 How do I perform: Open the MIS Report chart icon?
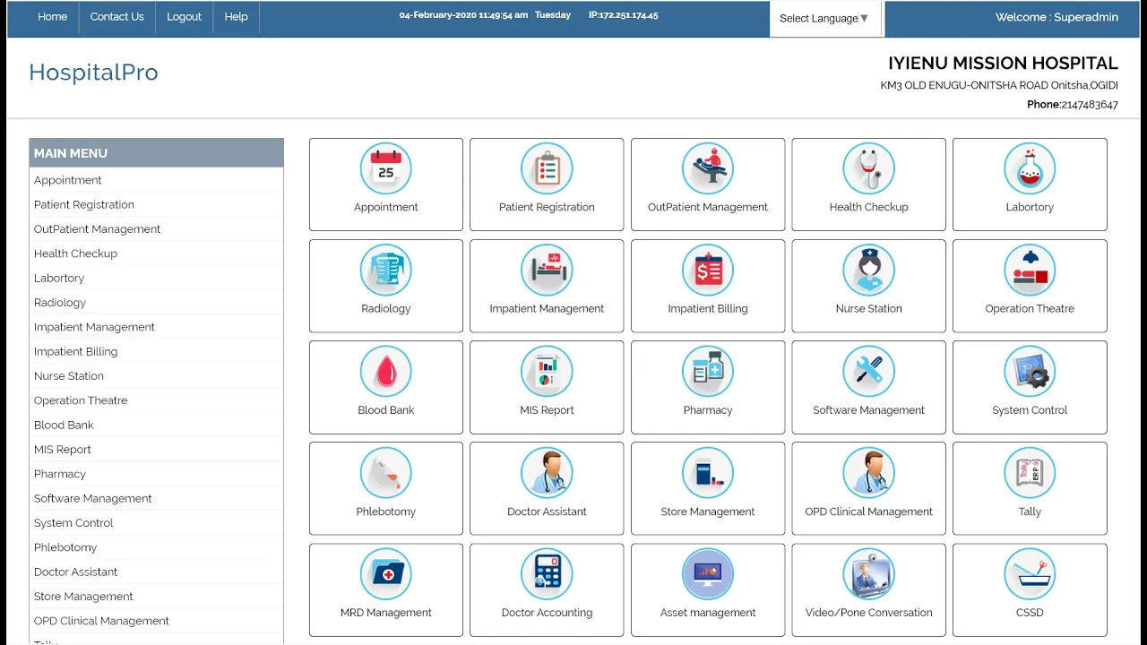point(547,371)
